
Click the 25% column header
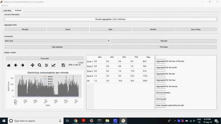pyautogui.click(x=112, y=57)
